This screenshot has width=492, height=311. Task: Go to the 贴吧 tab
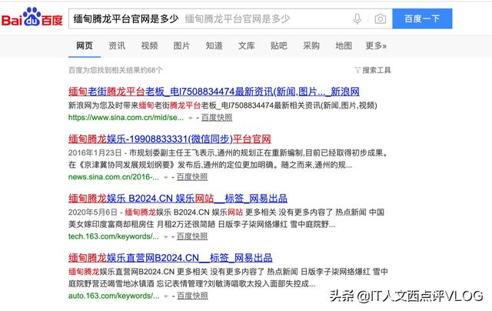click(x=278, y=46)
